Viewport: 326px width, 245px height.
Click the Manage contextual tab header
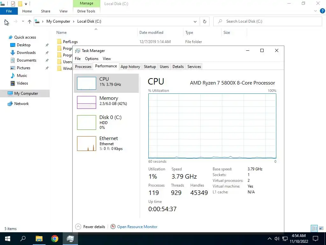pos(87,4)
